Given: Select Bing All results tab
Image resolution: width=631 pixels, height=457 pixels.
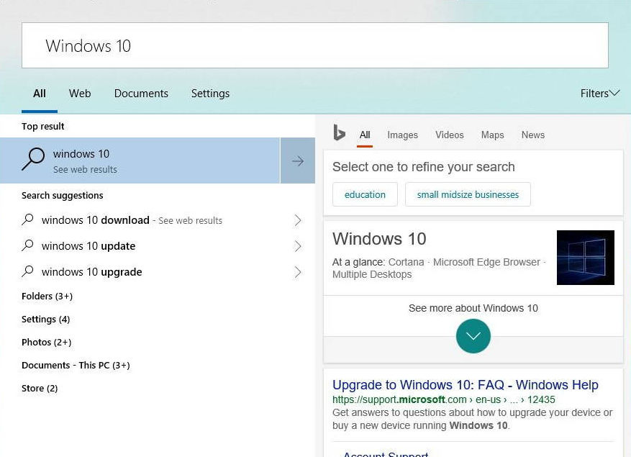Looking at the screenshot, I should (365, 135).
